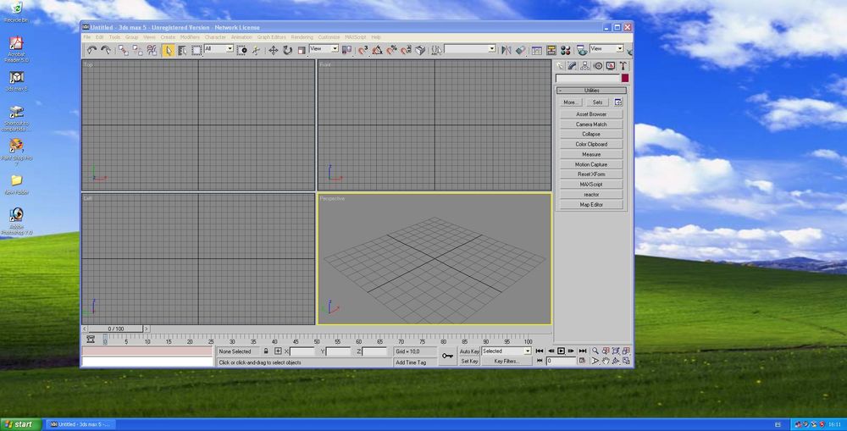Screen dimensions: 847x431
Task: Open the Modifiers menu
Action: (x=190, y=37)
